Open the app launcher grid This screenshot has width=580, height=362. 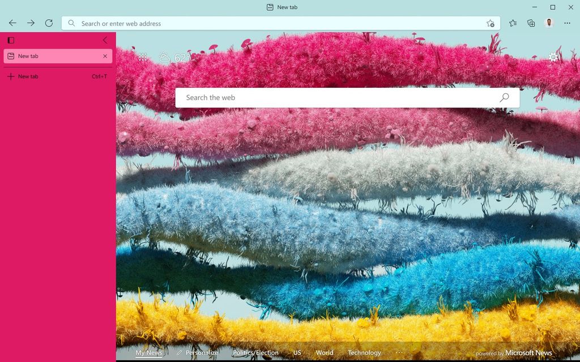[x=143, y=57]
